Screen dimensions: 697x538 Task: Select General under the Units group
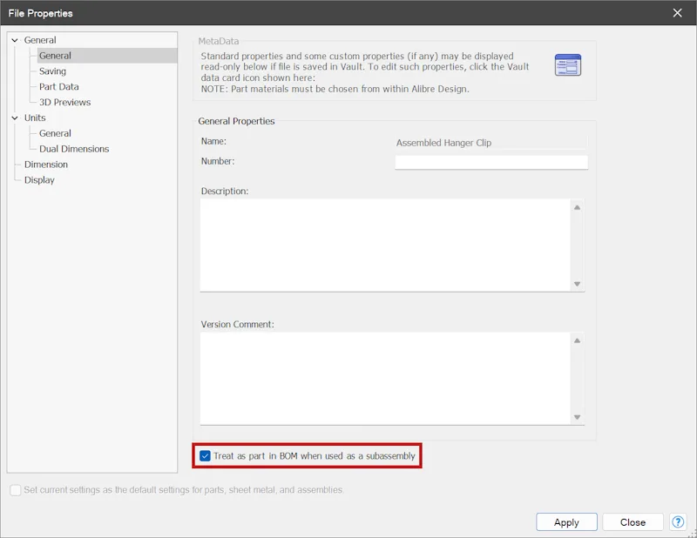pos(55,133)
